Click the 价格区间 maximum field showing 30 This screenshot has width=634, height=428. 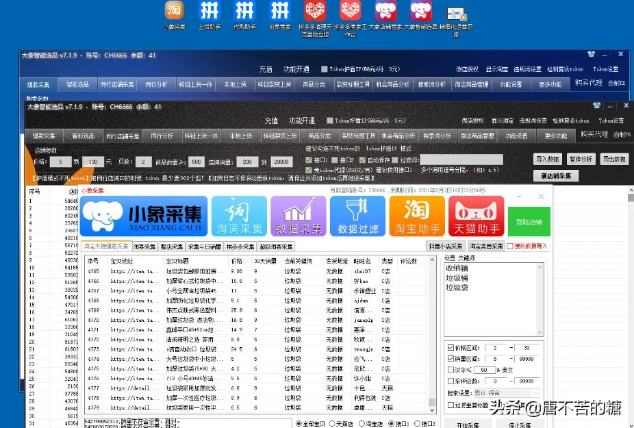pos(527,347)
